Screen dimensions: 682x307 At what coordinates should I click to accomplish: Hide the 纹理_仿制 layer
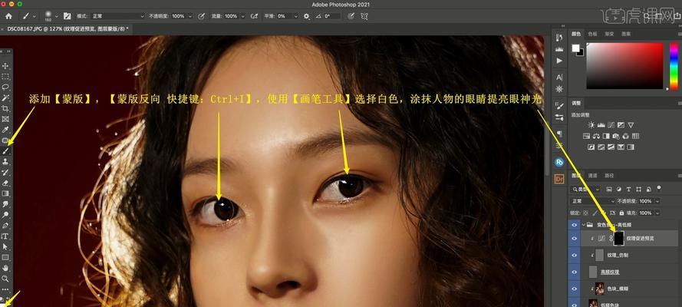(574, 256)
